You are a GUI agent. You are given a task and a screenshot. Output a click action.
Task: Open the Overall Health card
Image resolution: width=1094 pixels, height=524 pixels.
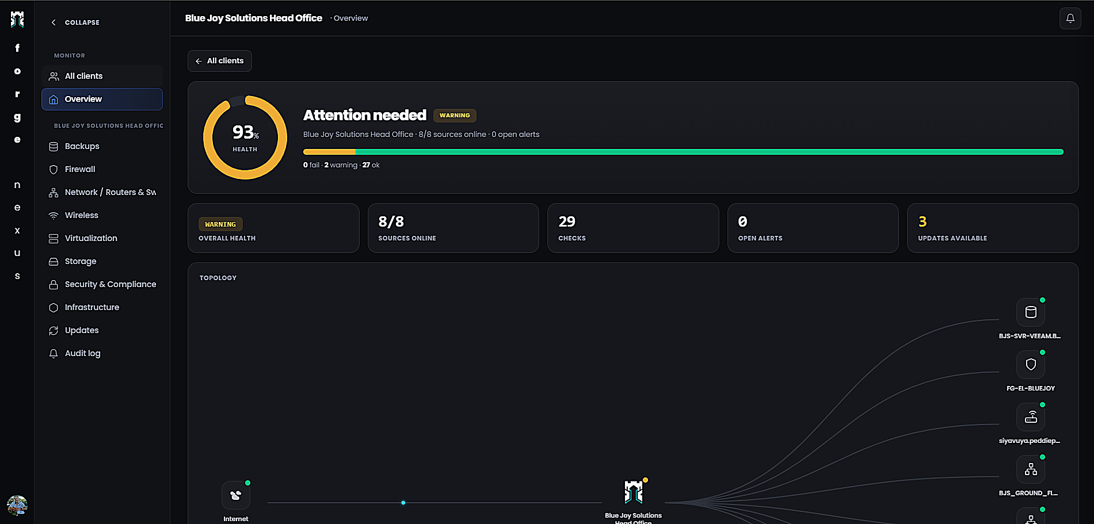pyautogui.click(x=273, y=228)
